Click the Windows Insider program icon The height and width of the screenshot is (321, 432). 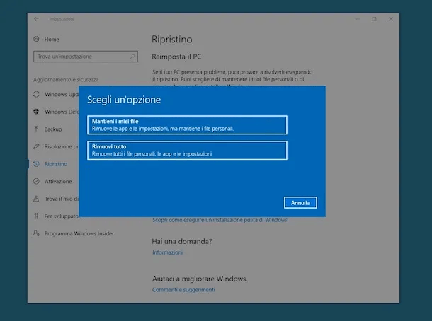(36, 233)
